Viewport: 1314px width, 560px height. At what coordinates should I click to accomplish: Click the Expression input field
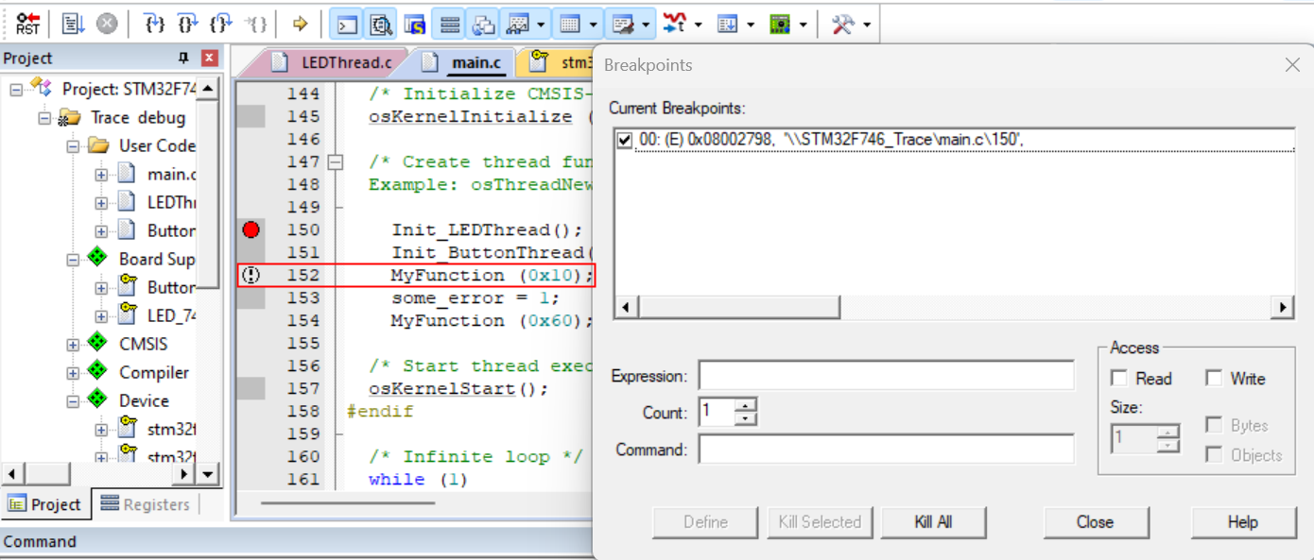click(886, 376)
